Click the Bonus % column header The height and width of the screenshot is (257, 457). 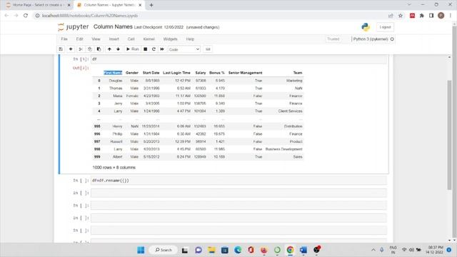[x=217, y=73]
